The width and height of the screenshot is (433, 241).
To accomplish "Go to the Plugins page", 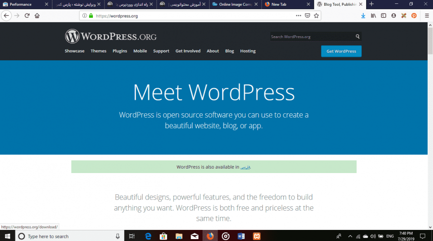I will tap(120, 51).
